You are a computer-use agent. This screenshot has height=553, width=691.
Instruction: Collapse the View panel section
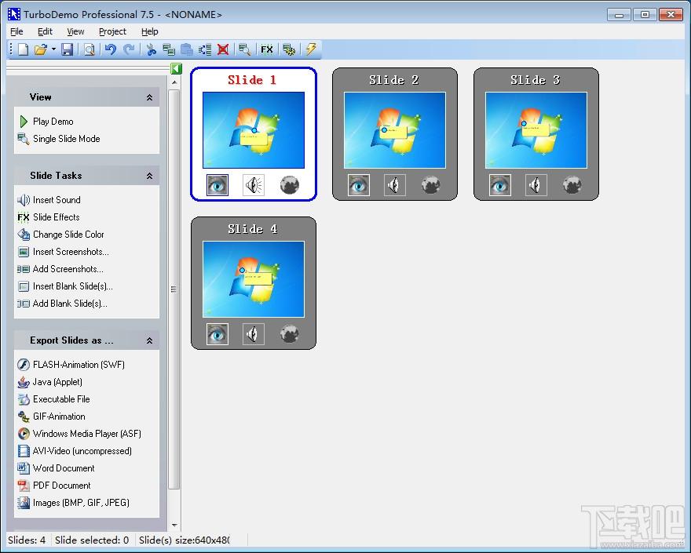[149, 97]
